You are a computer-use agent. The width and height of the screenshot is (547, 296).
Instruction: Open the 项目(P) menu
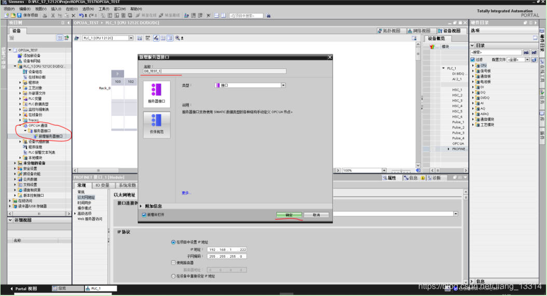coord(9,9)
